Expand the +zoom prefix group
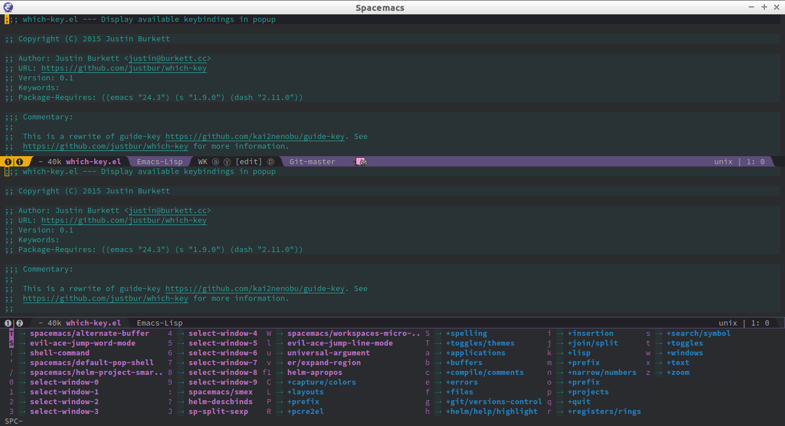785x426 pixels. coord(678,373)
